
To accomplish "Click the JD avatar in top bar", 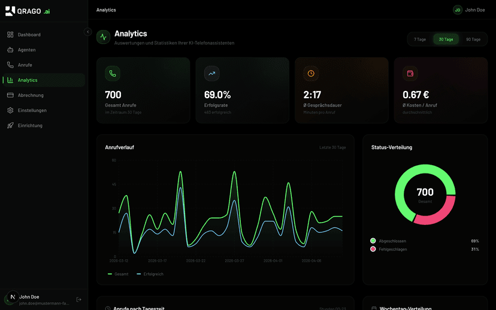I will tap(458, 10).
